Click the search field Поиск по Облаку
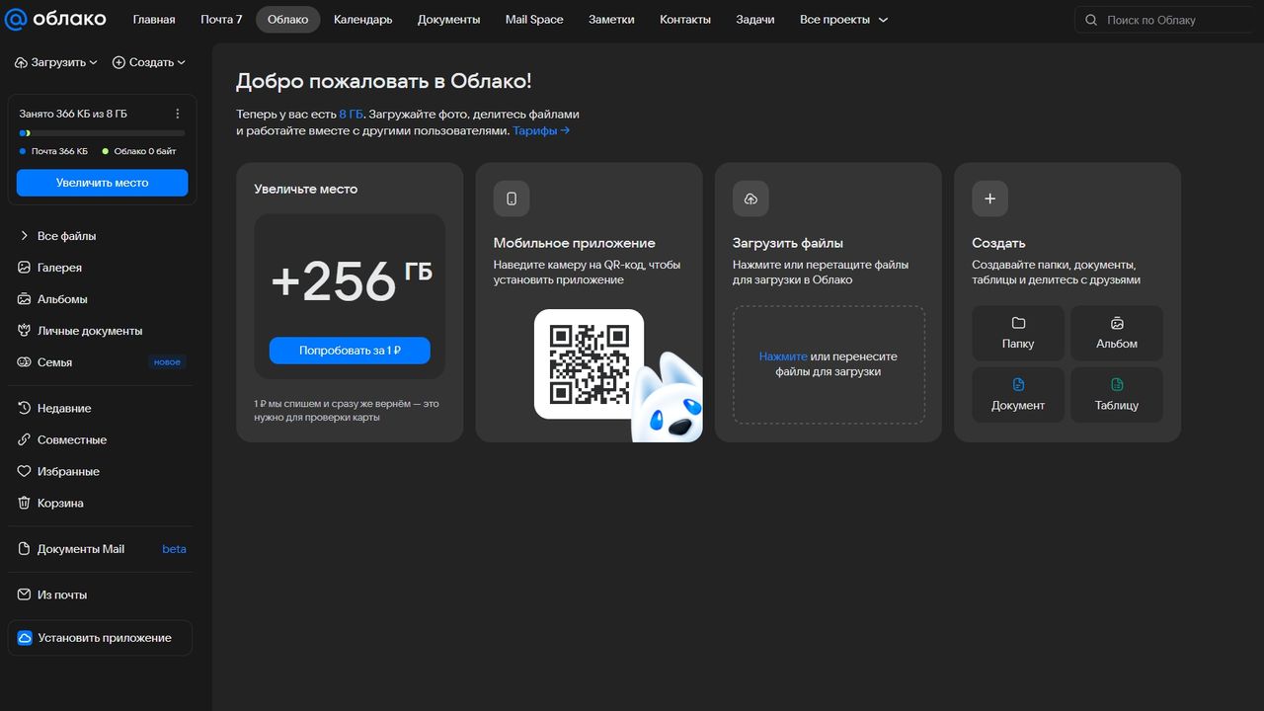This screenshot has height=711, width=1264. coord(1169,20)
